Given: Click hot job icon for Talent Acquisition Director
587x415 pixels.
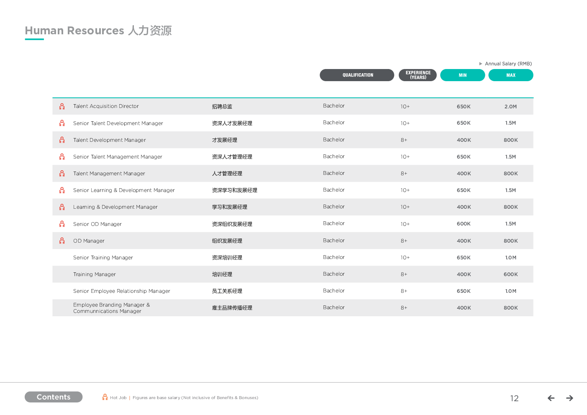Looking at the screenshot, I should [62, 106].
